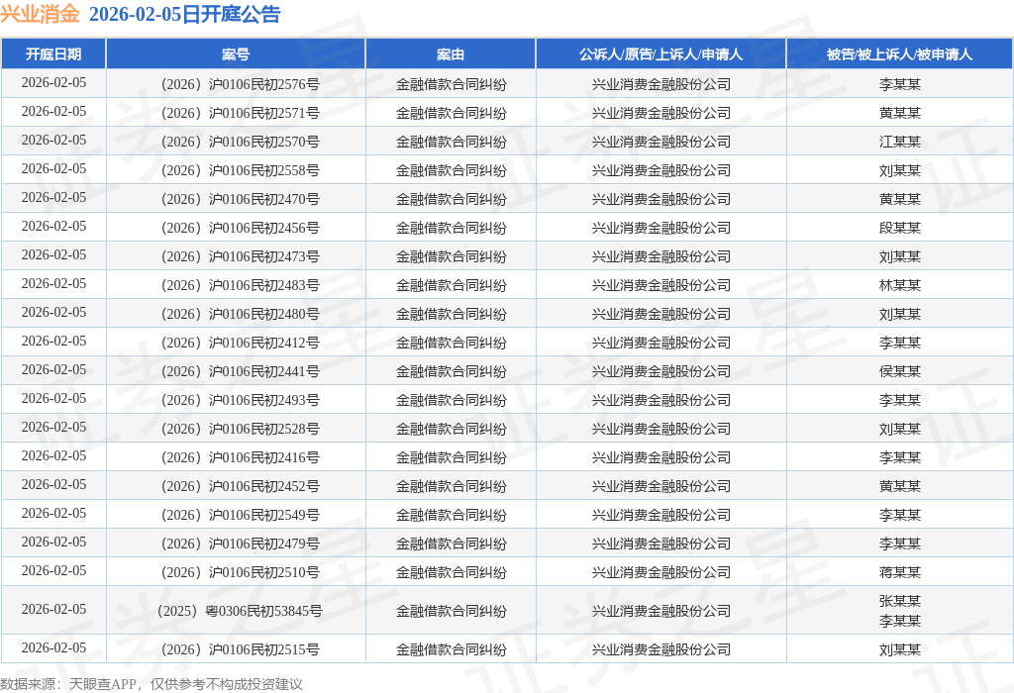The image size is (1014, 693).
Task: Click defendant 蒋某某
Action: 899,572
